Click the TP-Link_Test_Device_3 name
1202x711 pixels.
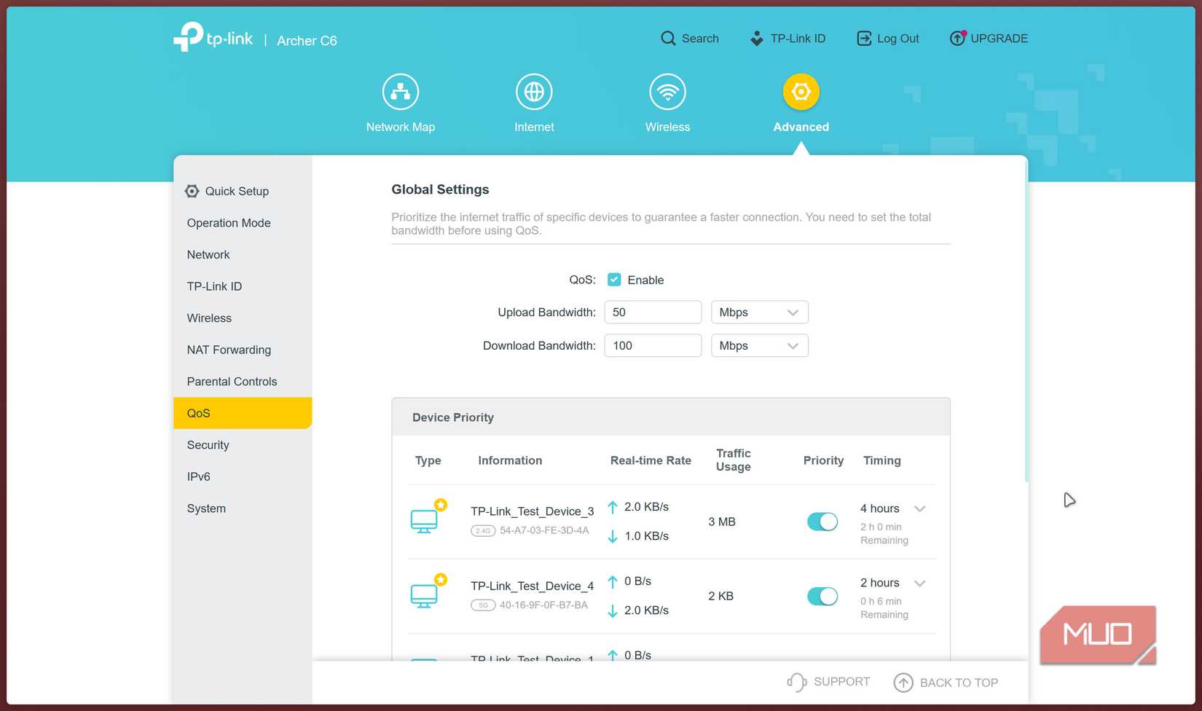(x=533, y=511)
